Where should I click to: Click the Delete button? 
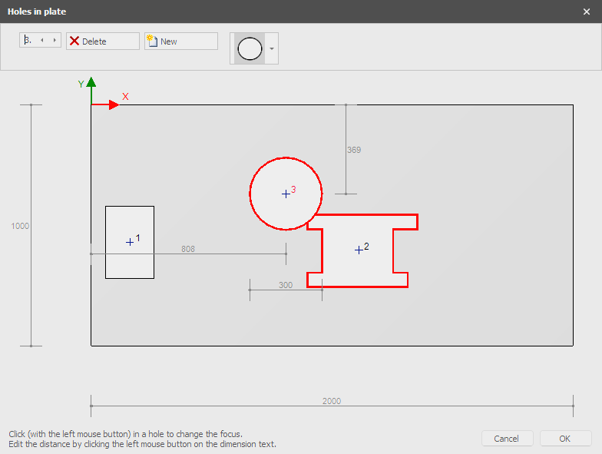[103, 41]
